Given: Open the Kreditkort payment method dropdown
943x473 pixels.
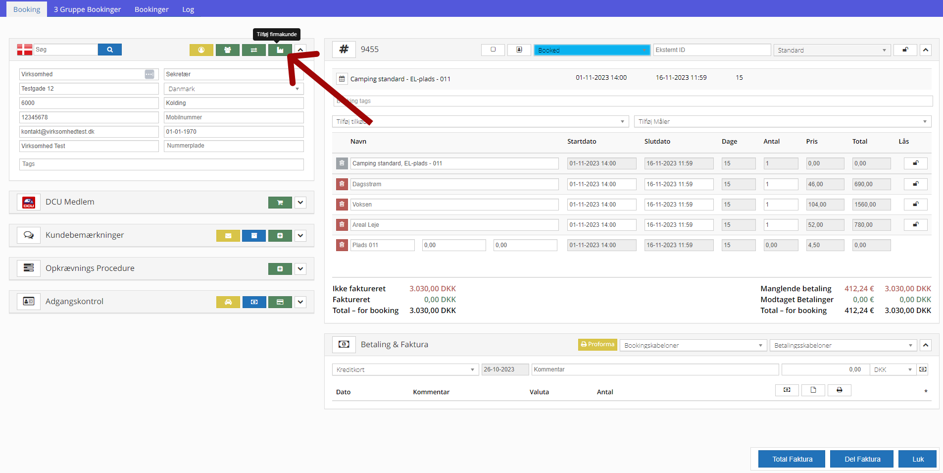Looking at the screenshot, I should pyautogui.click(x=405, y=370).
